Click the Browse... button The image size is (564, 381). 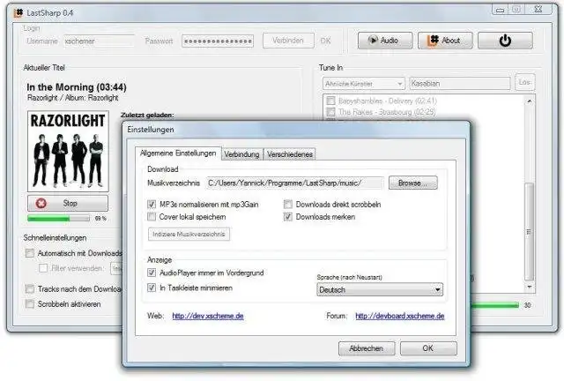point(413,183)
